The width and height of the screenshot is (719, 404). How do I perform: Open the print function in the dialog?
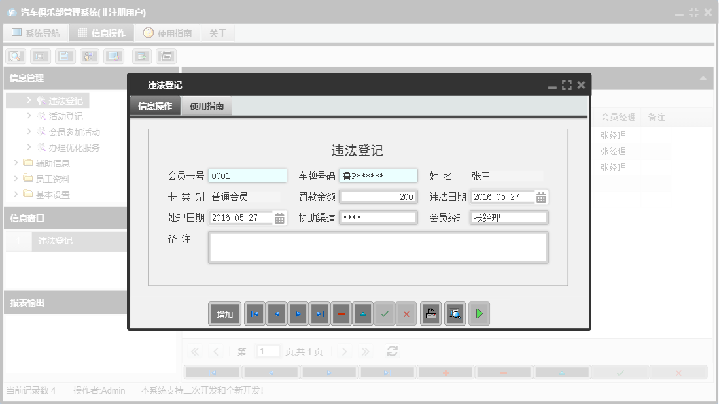430,314
